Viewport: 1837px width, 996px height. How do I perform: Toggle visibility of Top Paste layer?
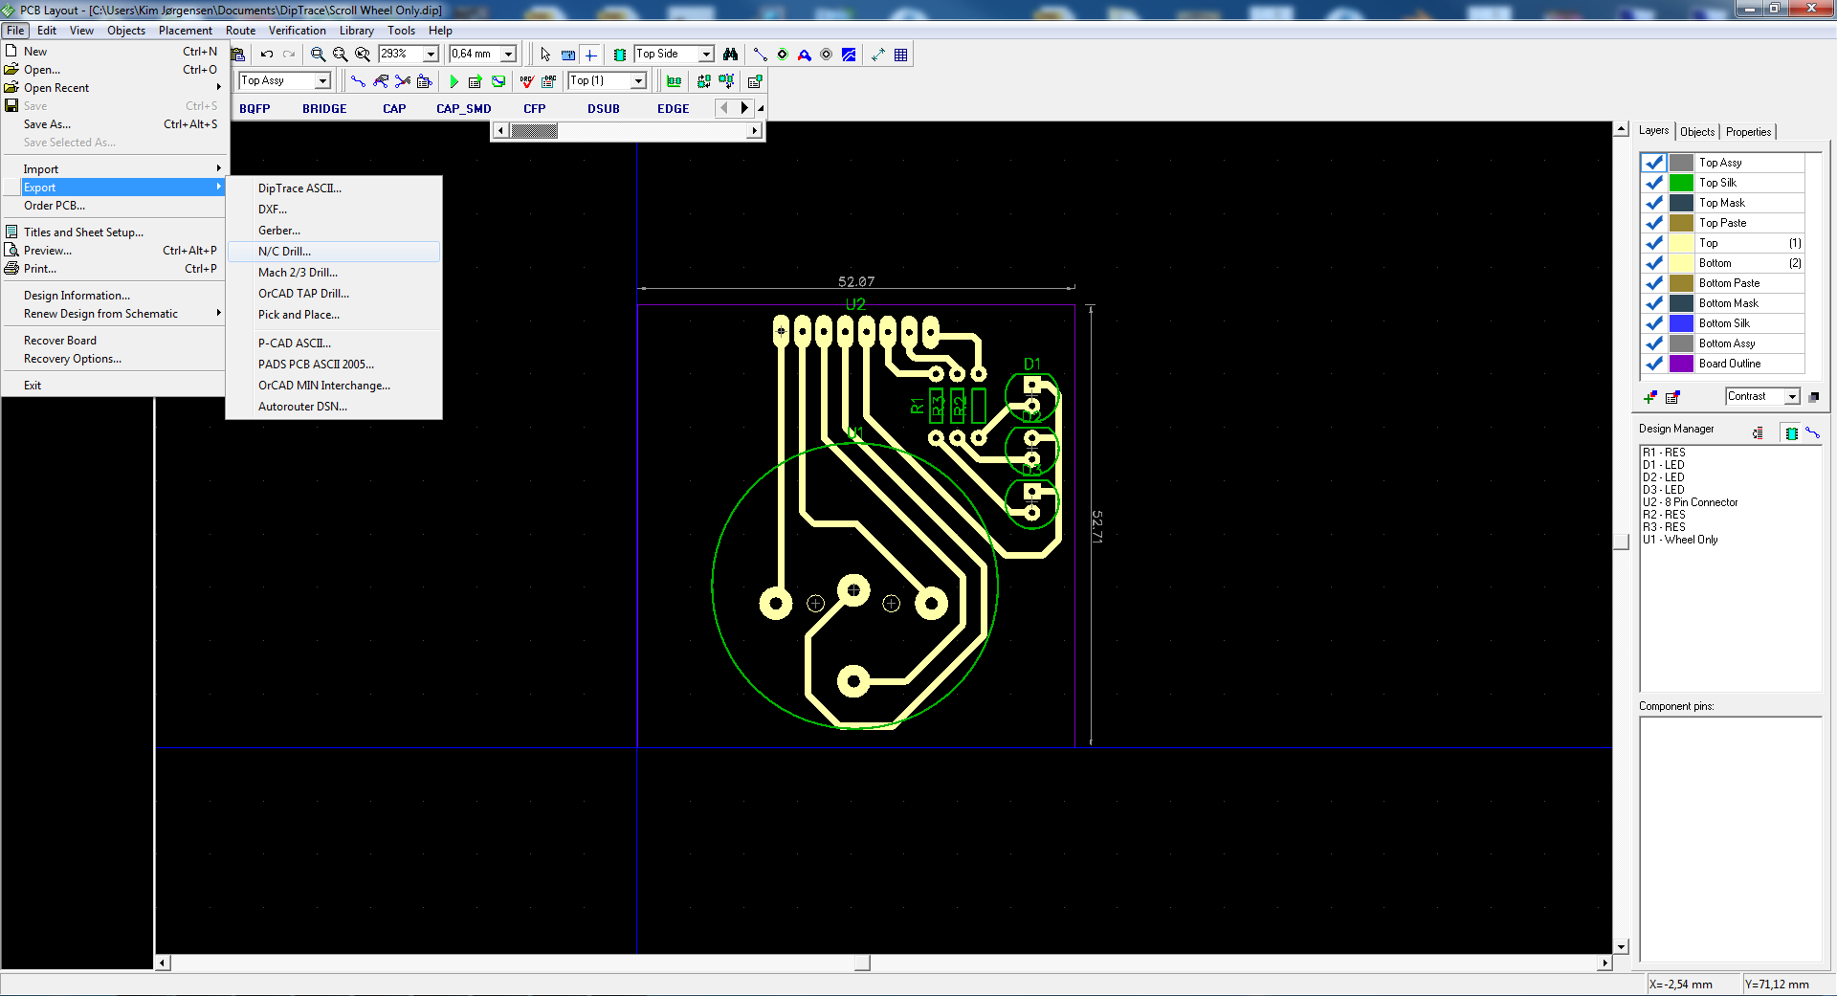click(1653, 223)
